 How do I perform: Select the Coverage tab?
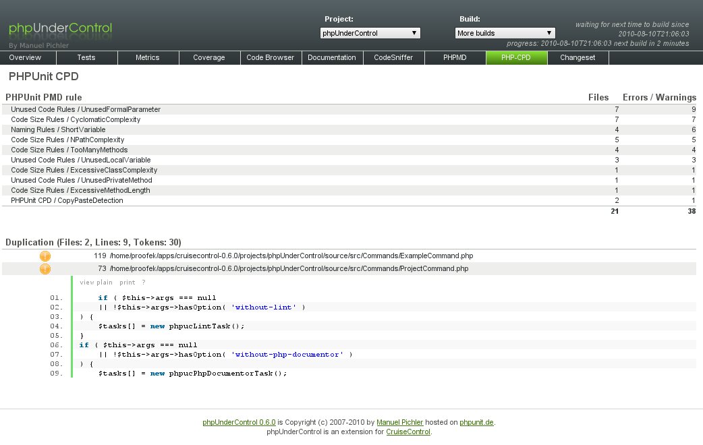pos(209,58)
